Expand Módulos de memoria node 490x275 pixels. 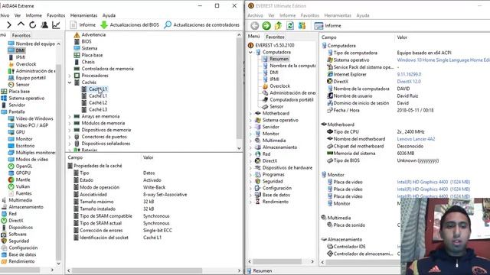pos(70,123)
